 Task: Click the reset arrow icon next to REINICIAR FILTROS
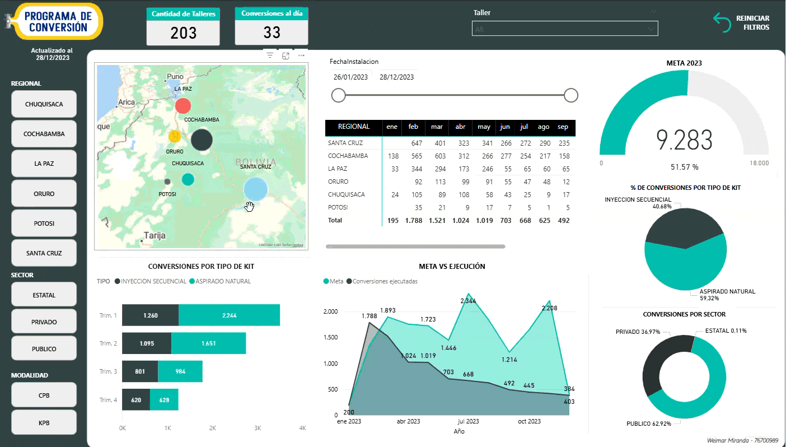coord(722,23)
